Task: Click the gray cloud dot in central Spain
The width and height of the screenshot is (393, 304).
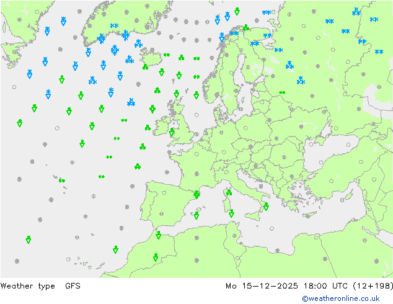Action: 161,214
